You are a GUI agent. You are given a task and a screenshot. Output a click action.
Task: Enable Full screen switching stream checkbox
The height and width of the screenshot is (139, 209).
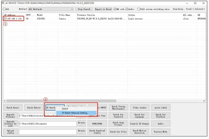tap(139, 9)
